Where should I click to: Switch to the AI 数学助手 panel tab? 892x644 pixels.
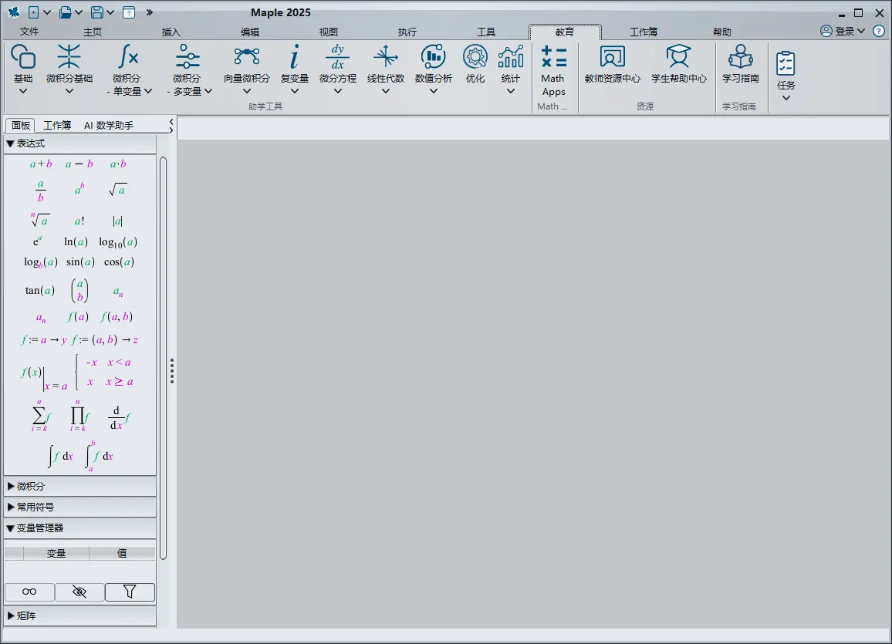tap(108, 125)
